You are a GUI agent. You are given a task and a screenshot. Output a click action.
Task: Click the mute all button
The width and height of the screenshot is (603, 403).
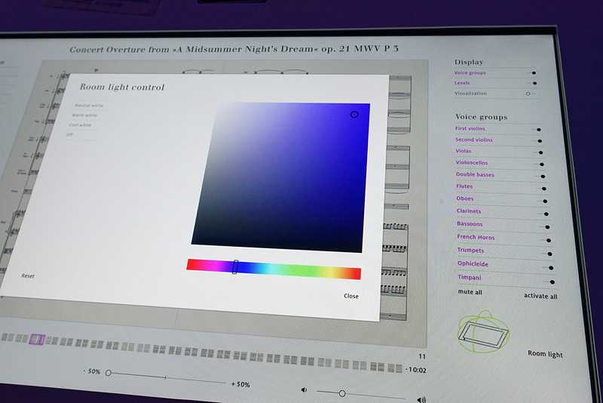click(x=470, y=292)
